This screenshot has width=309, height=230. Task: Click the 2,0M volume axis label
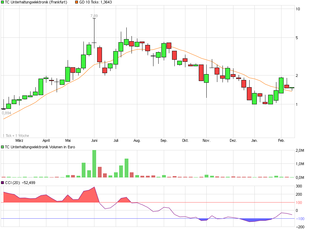300,150
